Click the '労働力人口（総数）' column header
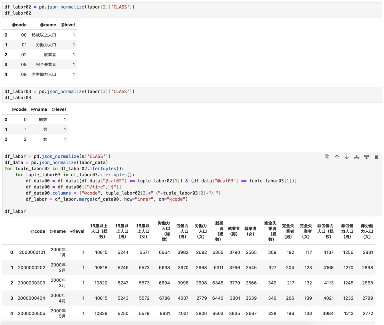Image resolution: width=384 pixels, height=325 pixels. [x=164, y=231]
